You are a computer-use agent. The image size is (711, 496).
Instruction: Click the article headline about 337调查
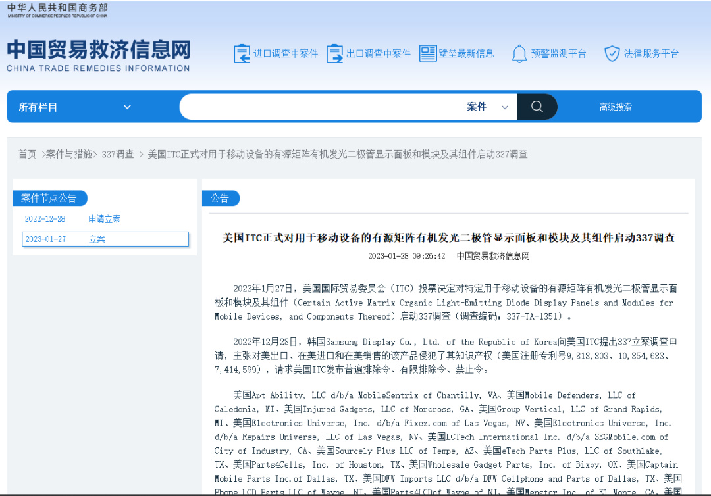click(448, 238)
